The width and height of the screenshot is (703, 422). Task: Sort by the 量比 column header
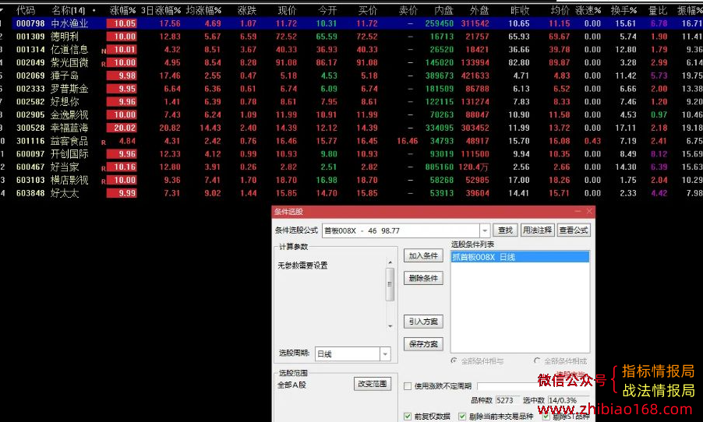658,10
